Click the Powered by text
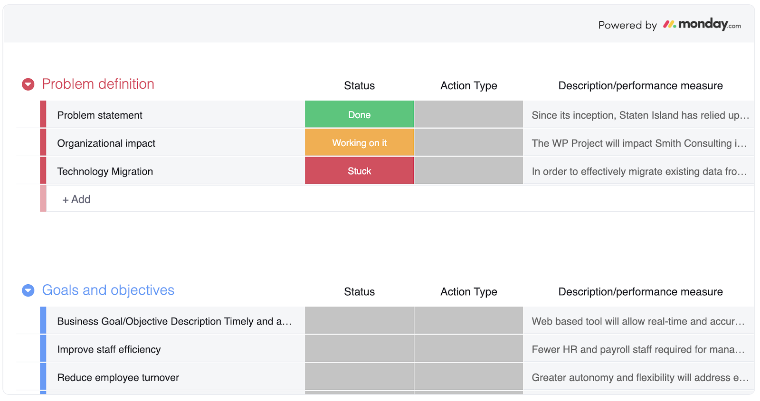This screenshot has width=760, height=401. tap(627, 25)
